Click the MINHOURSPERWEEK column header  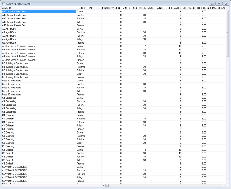coord(134,8)
